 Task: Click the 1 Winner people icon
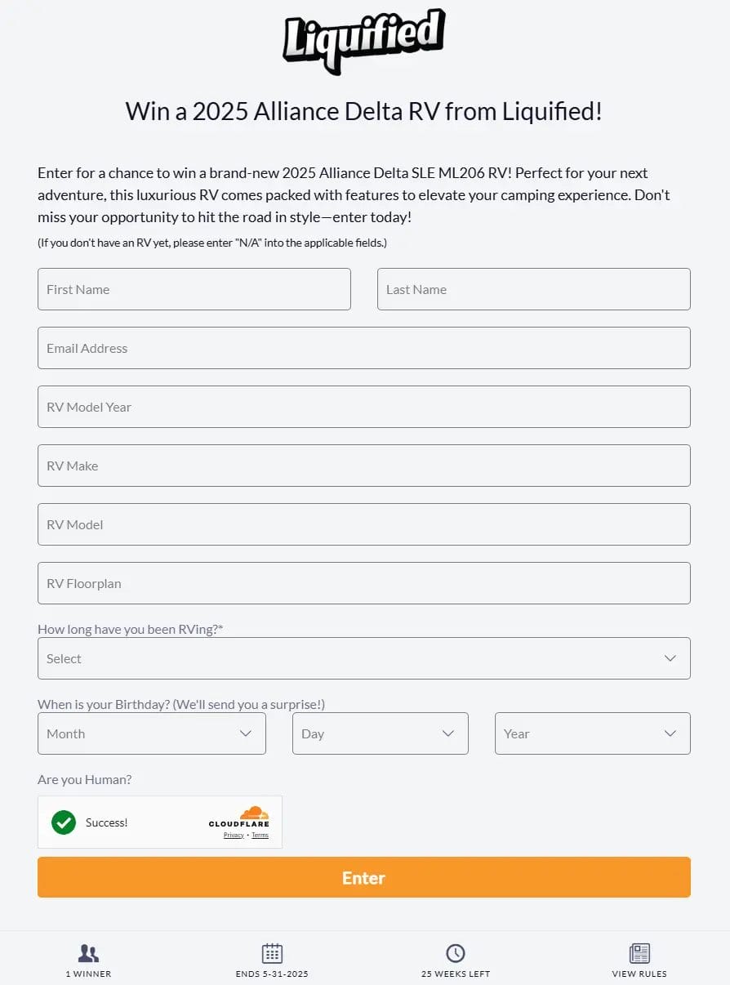coord(88,952)
